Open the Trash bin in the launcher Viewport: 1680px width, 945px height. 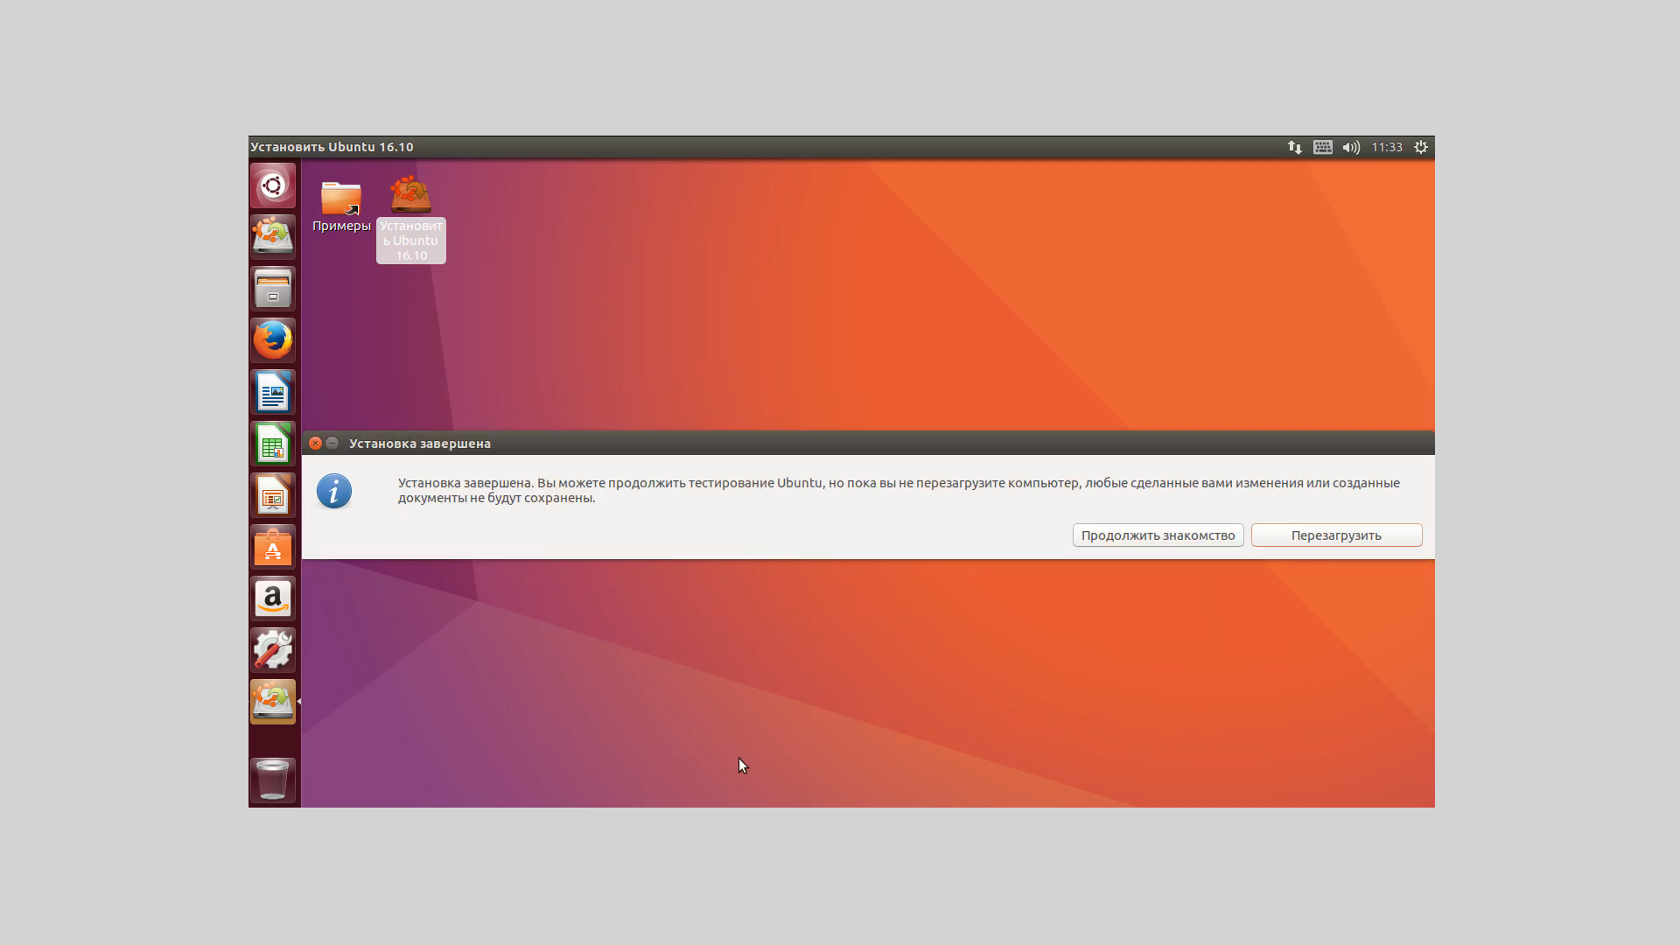coord(273,780)
